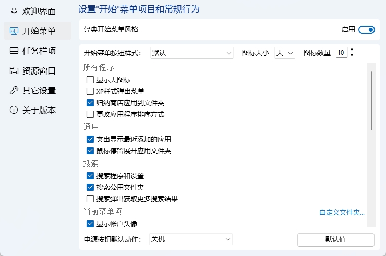This screenshot has height=256, width=386.
Task: Click the smiley icon beside 欢迎界面
Action: point(14,11)
